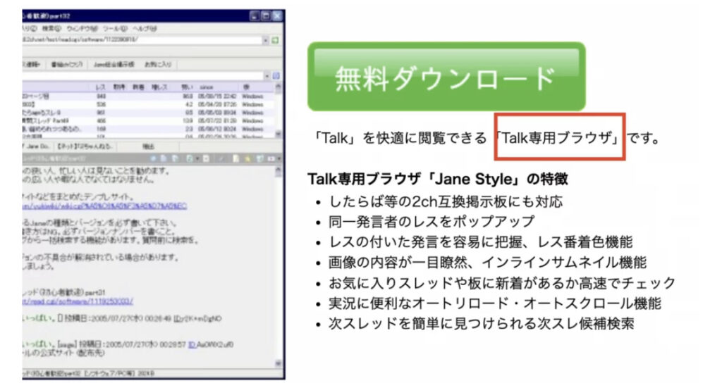Close the Jane Style window

click(278, 15)
